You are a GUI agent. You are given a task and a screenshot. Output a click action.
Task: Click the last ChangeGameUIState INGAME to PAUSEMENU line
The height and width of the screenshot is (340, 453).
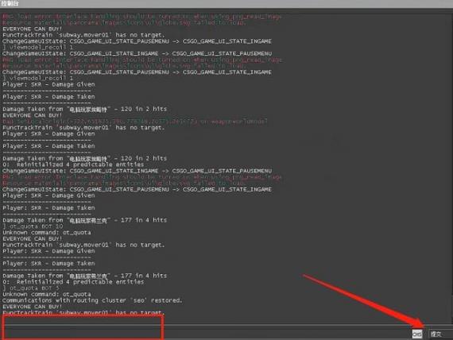137,171
